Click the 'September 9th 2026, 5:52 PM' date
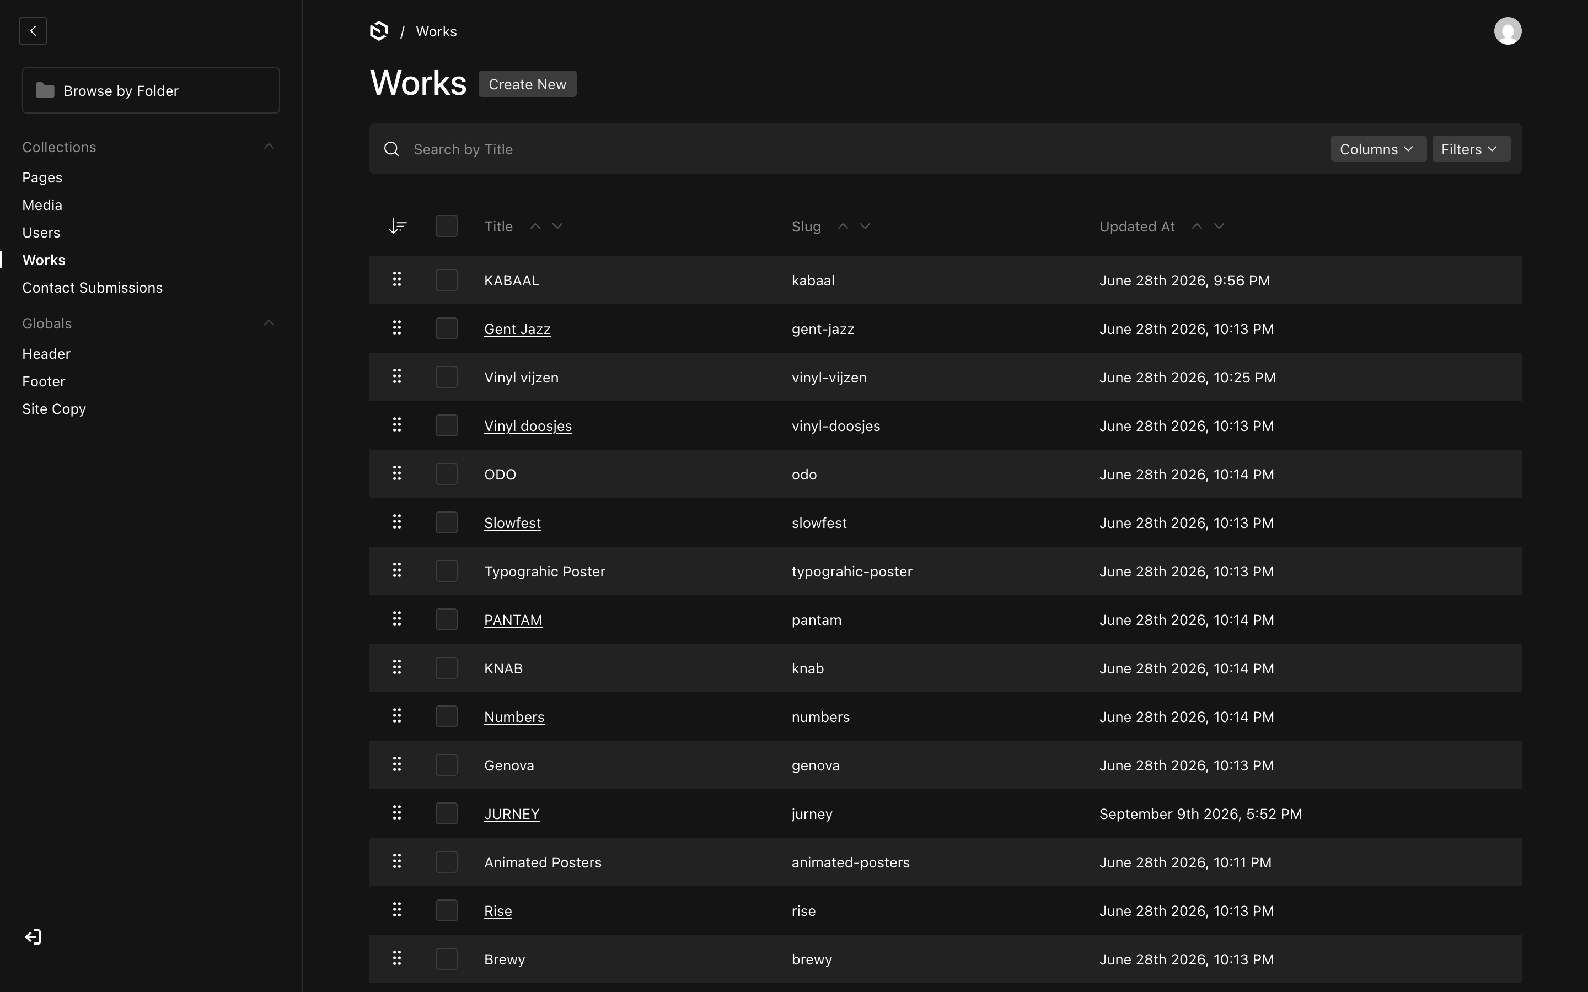The height and width of the screenshot is (992, 1588). point(1200,814)
